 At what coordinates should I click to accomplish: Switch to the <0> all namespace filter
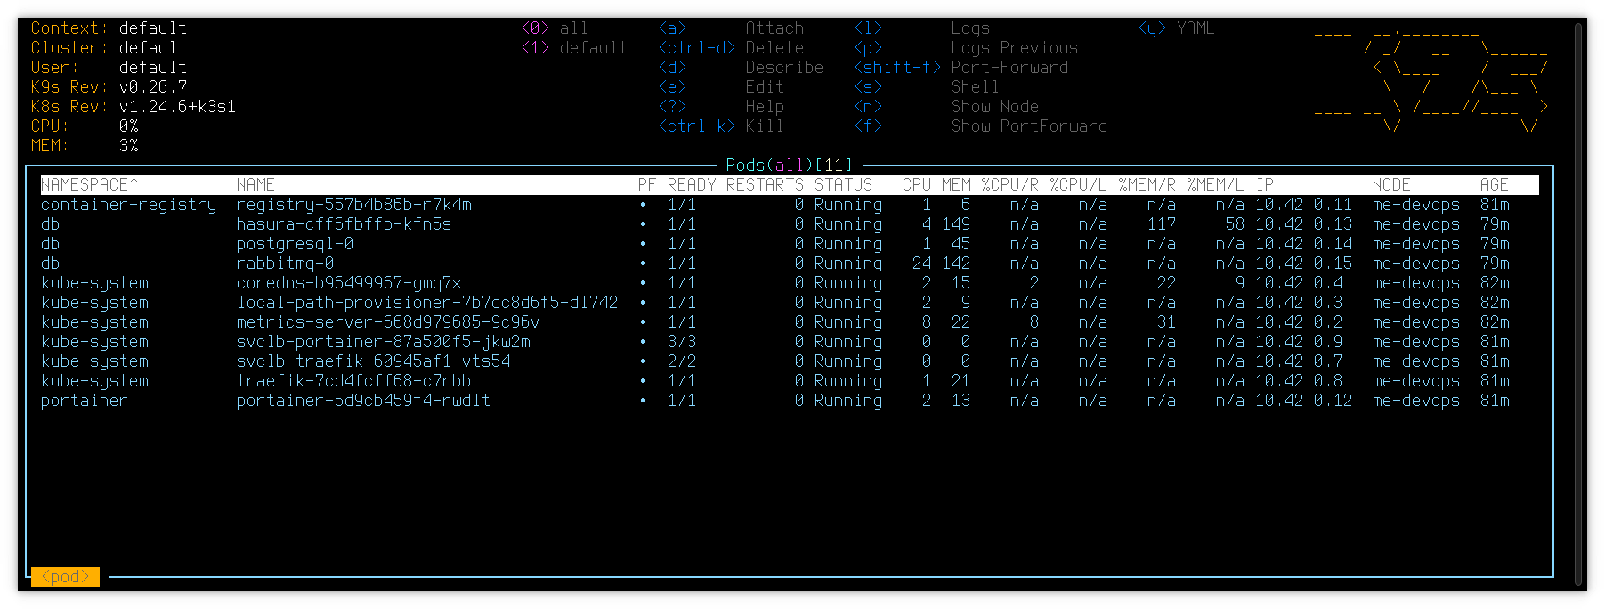coord(554,28)
